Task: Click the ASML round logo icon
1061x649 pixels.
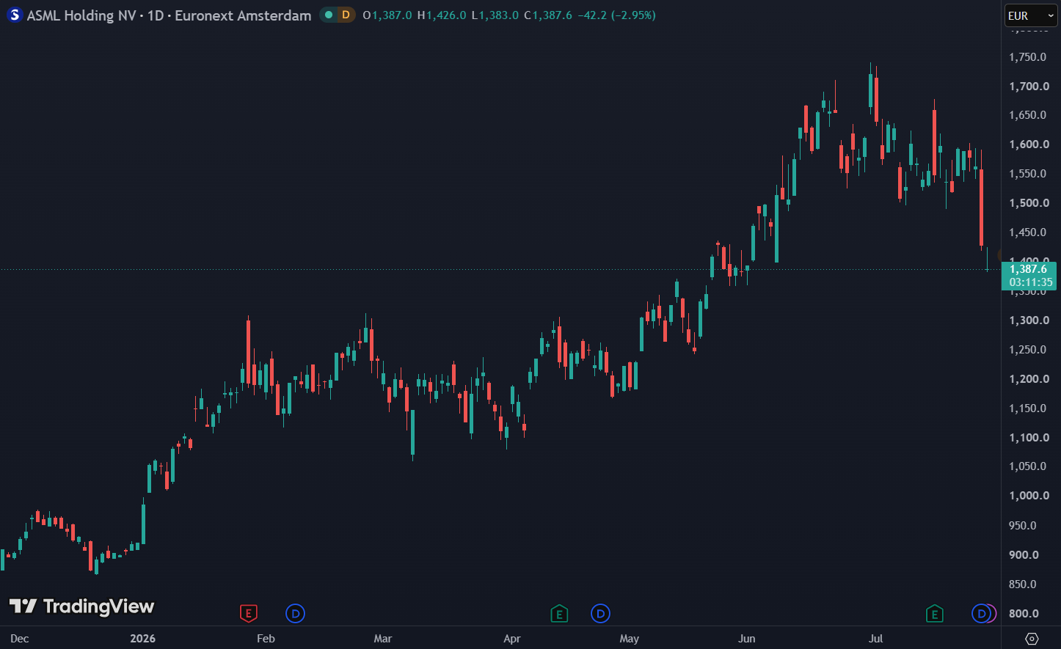Action: click(x=15, y=15)
